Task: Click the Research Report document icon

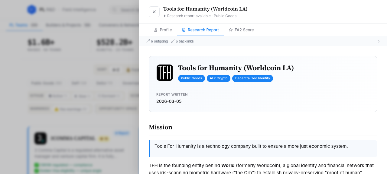Action: [184, 30]
